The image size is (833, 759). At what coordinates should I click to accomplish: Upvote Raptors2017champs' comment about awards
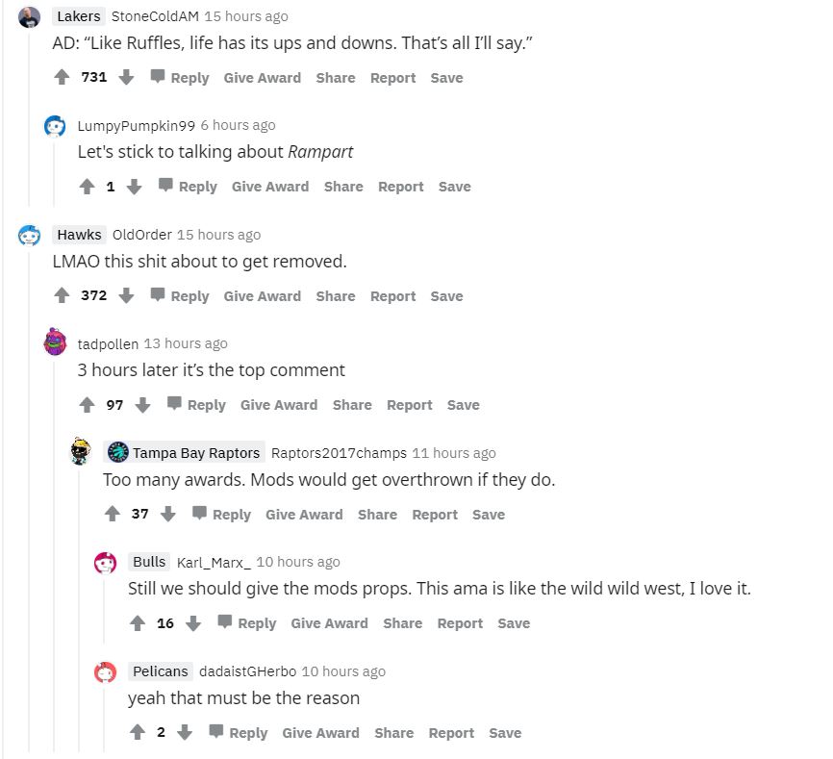click(x=113, y=515)
